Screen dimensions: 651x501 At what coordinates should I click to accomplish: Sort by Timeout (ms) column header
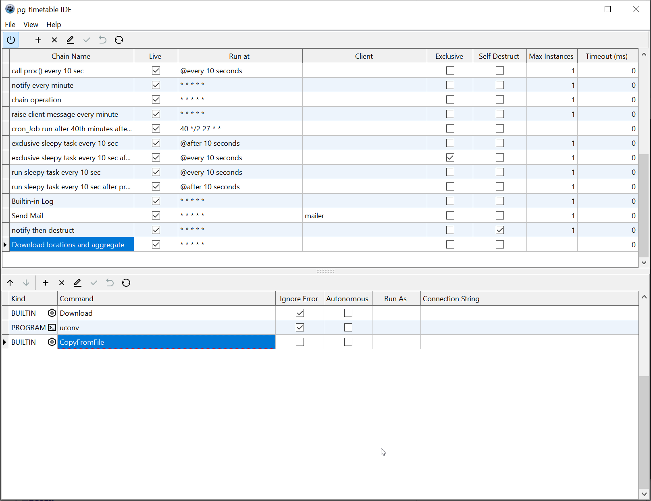tap(607, 56)
